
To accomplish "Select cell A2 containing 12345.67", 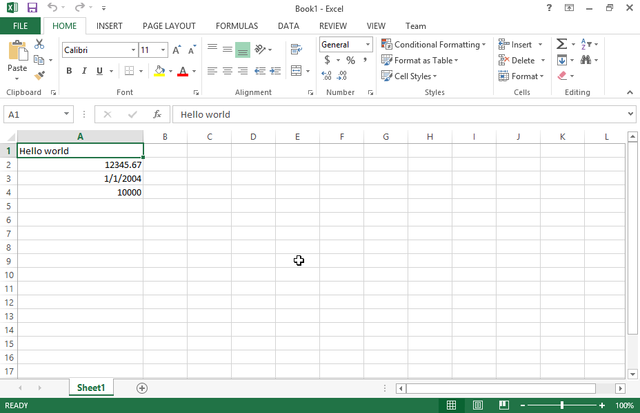I will (80, 165).
